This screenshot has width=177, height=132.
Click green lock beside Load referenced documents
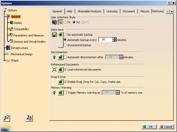(60, 70)
